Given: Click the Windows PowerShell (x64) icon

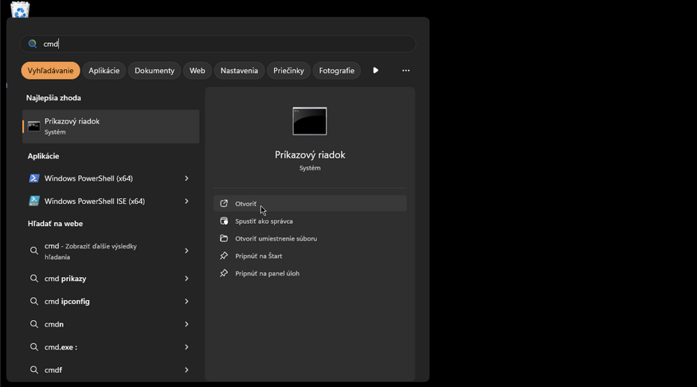Looking at the screenshot, I should [33, 178].
